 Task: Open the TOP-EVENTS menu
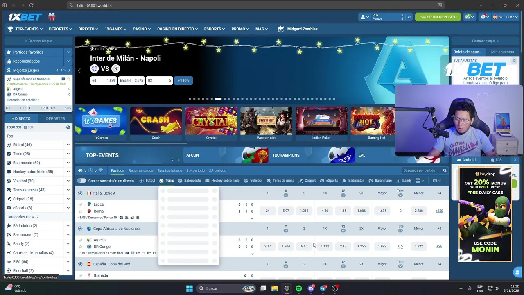tap(25, 29)
